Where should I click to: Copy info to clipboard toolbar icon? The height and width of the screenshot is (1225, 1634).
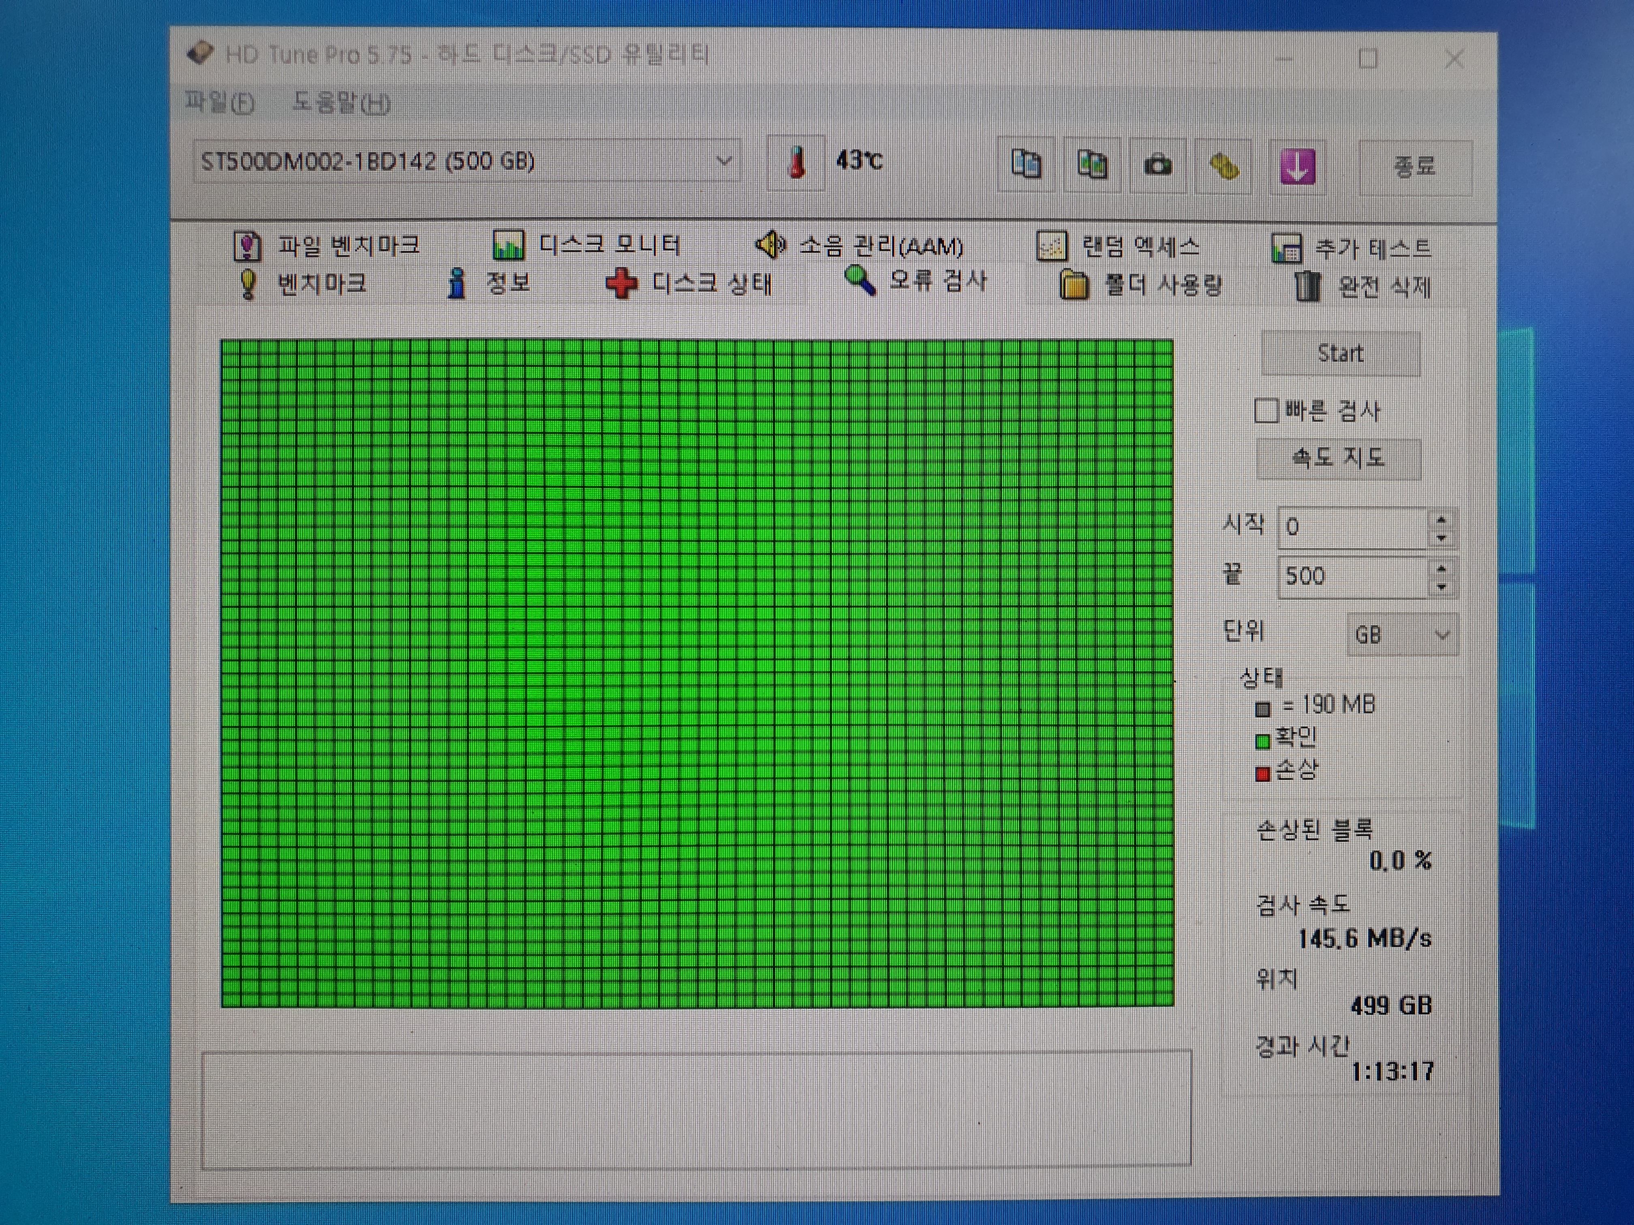coord(1026,164)
